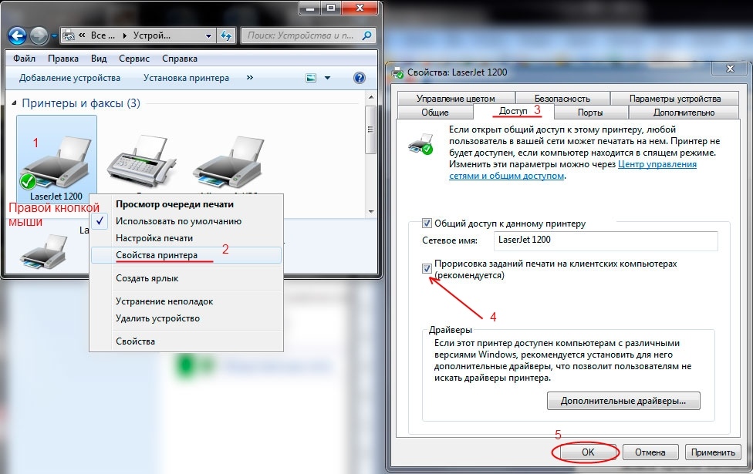753x474 pixels.
Task: Select the printer icon in the details pane
Action: (x=44, y=251)
